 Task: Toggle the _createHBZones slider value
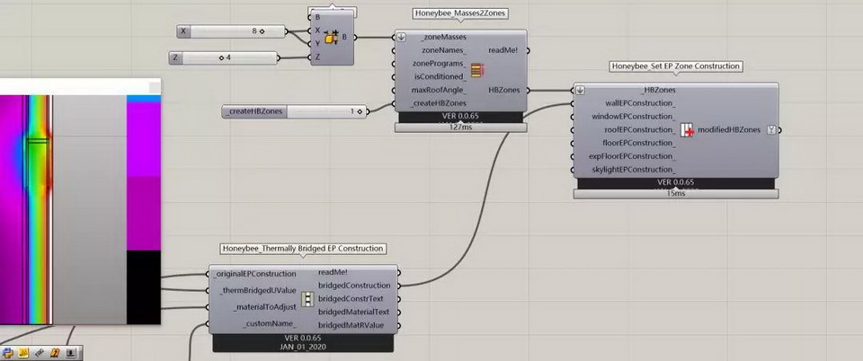pyautogui.click(x=359, y=111)
